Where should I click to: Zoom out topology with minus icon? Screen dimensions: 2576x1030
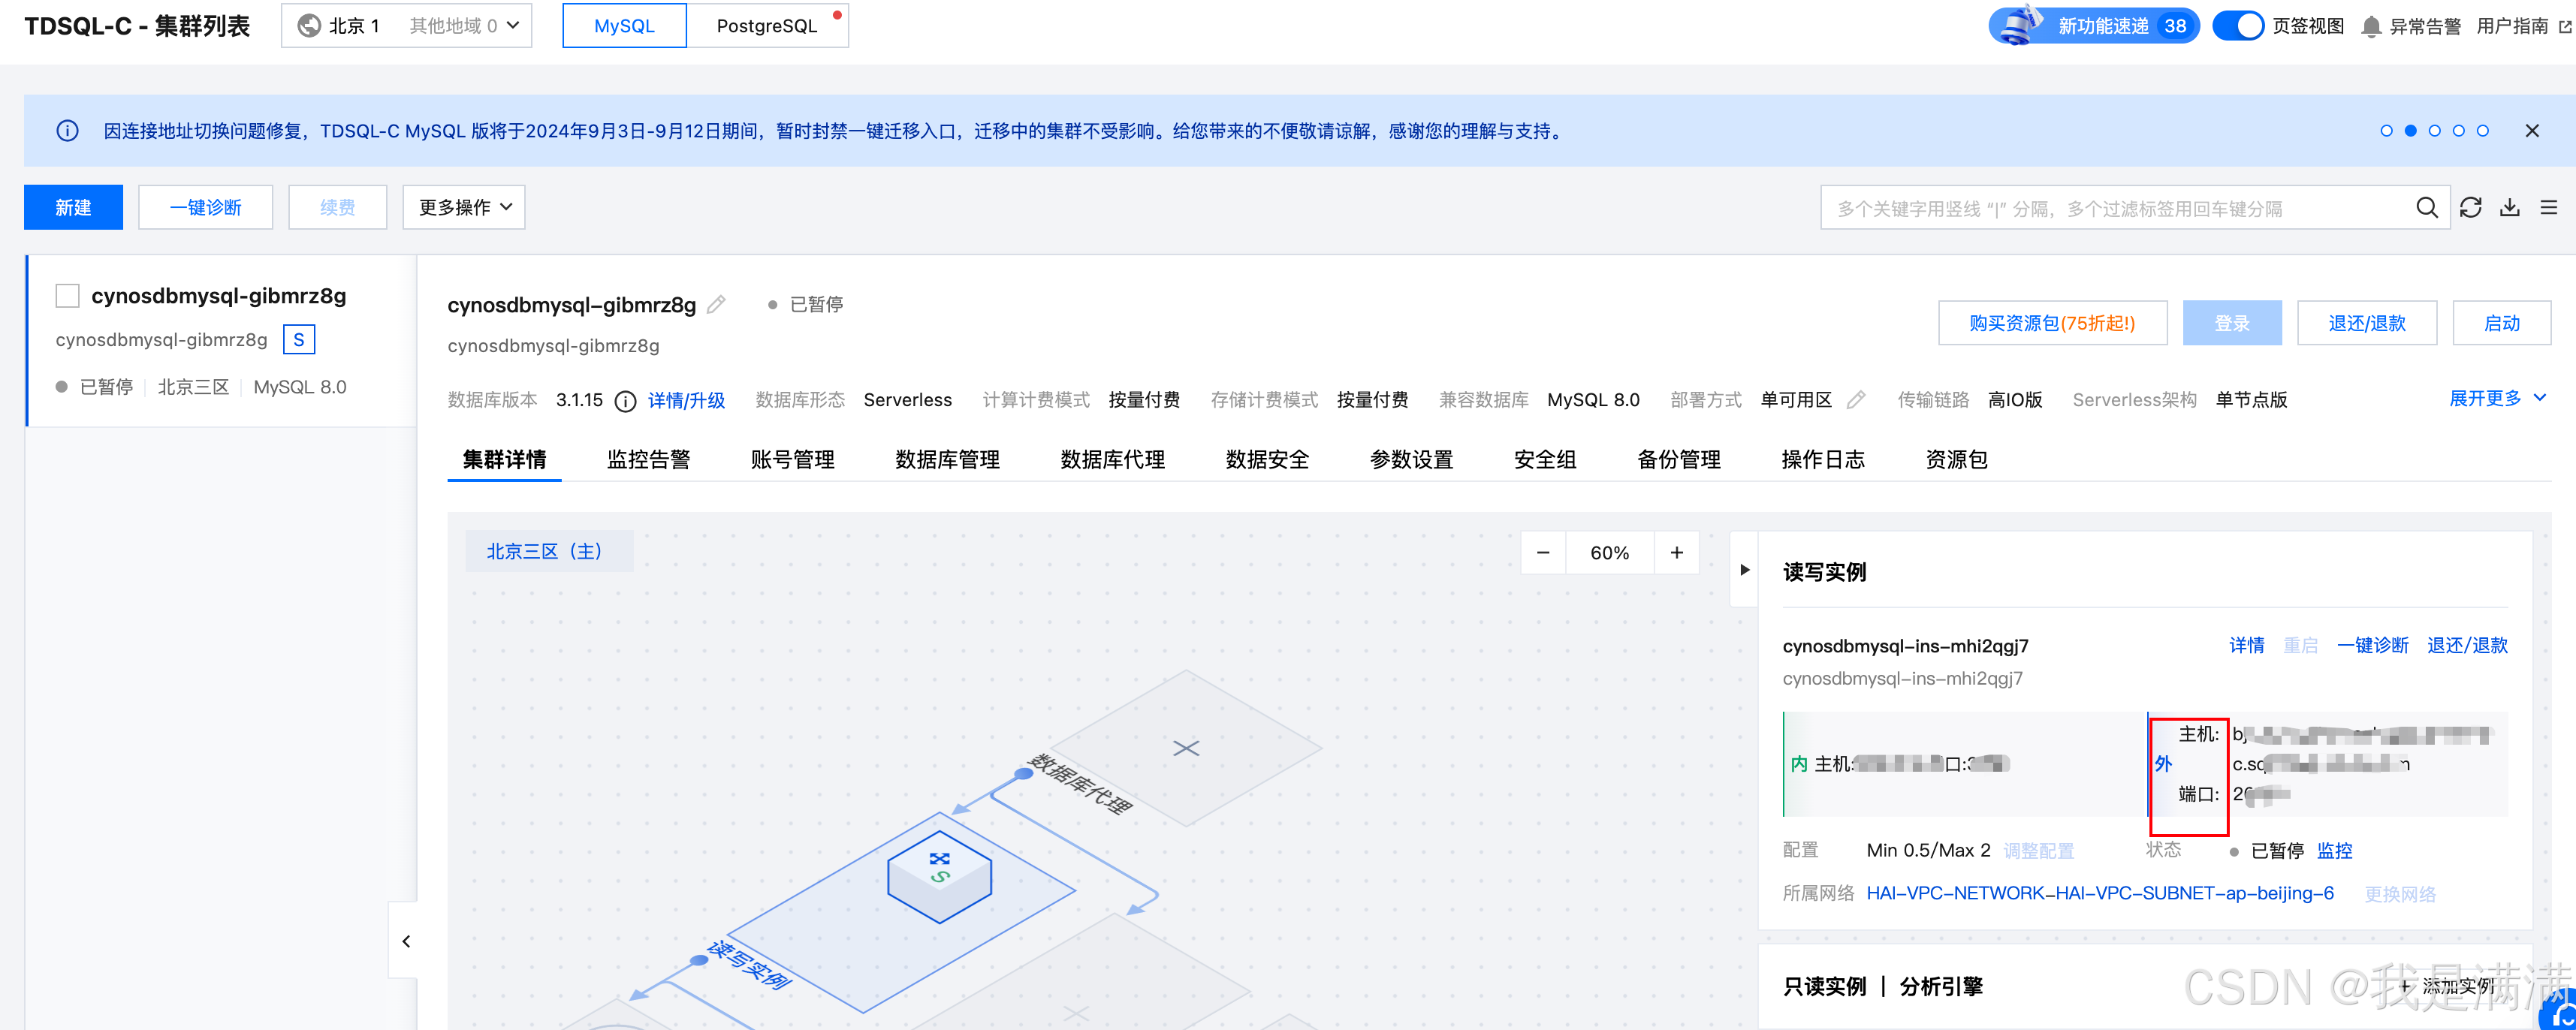click(1543, 553)
